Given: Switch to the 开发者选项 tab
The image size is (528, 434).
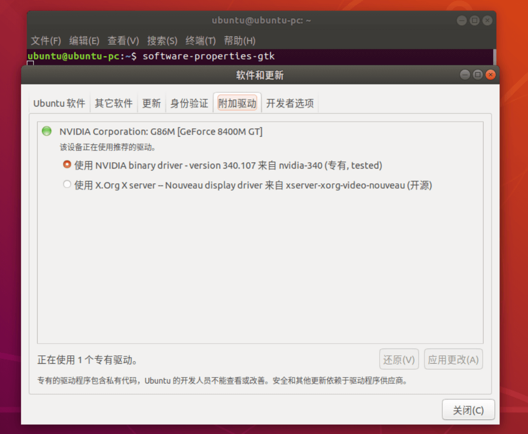Looking at the screenshot, I should click(x=290, y=103).
